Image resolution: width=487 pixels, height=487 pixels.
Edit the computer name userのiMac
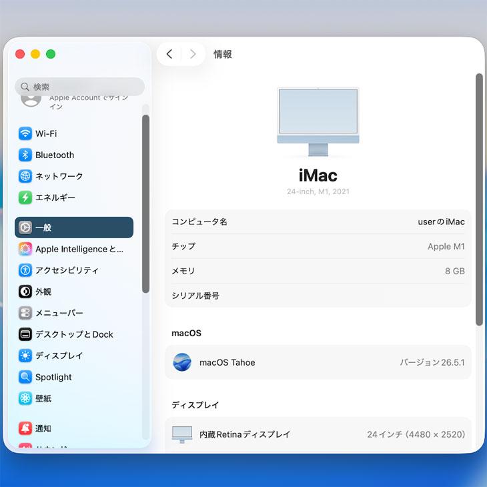(x=441, y=221)
